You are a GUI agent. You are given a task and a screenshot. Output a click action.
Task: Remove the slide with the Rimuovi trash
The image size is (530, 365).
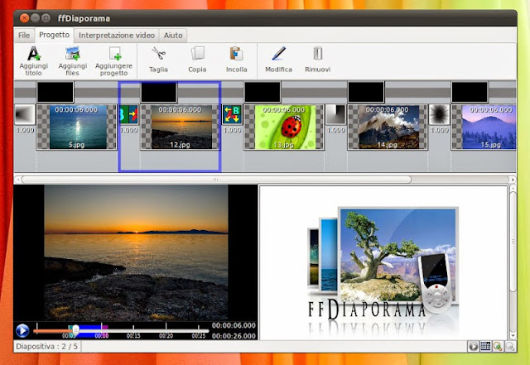[x=318, y=54]
